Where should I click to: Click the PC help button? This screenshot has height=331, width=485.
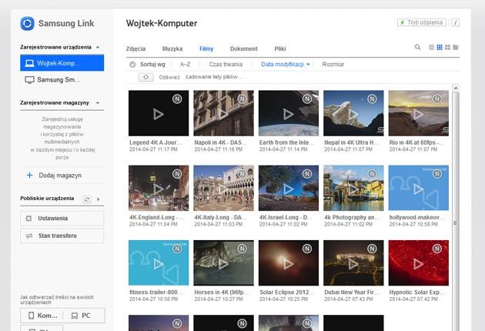point(84,316)
